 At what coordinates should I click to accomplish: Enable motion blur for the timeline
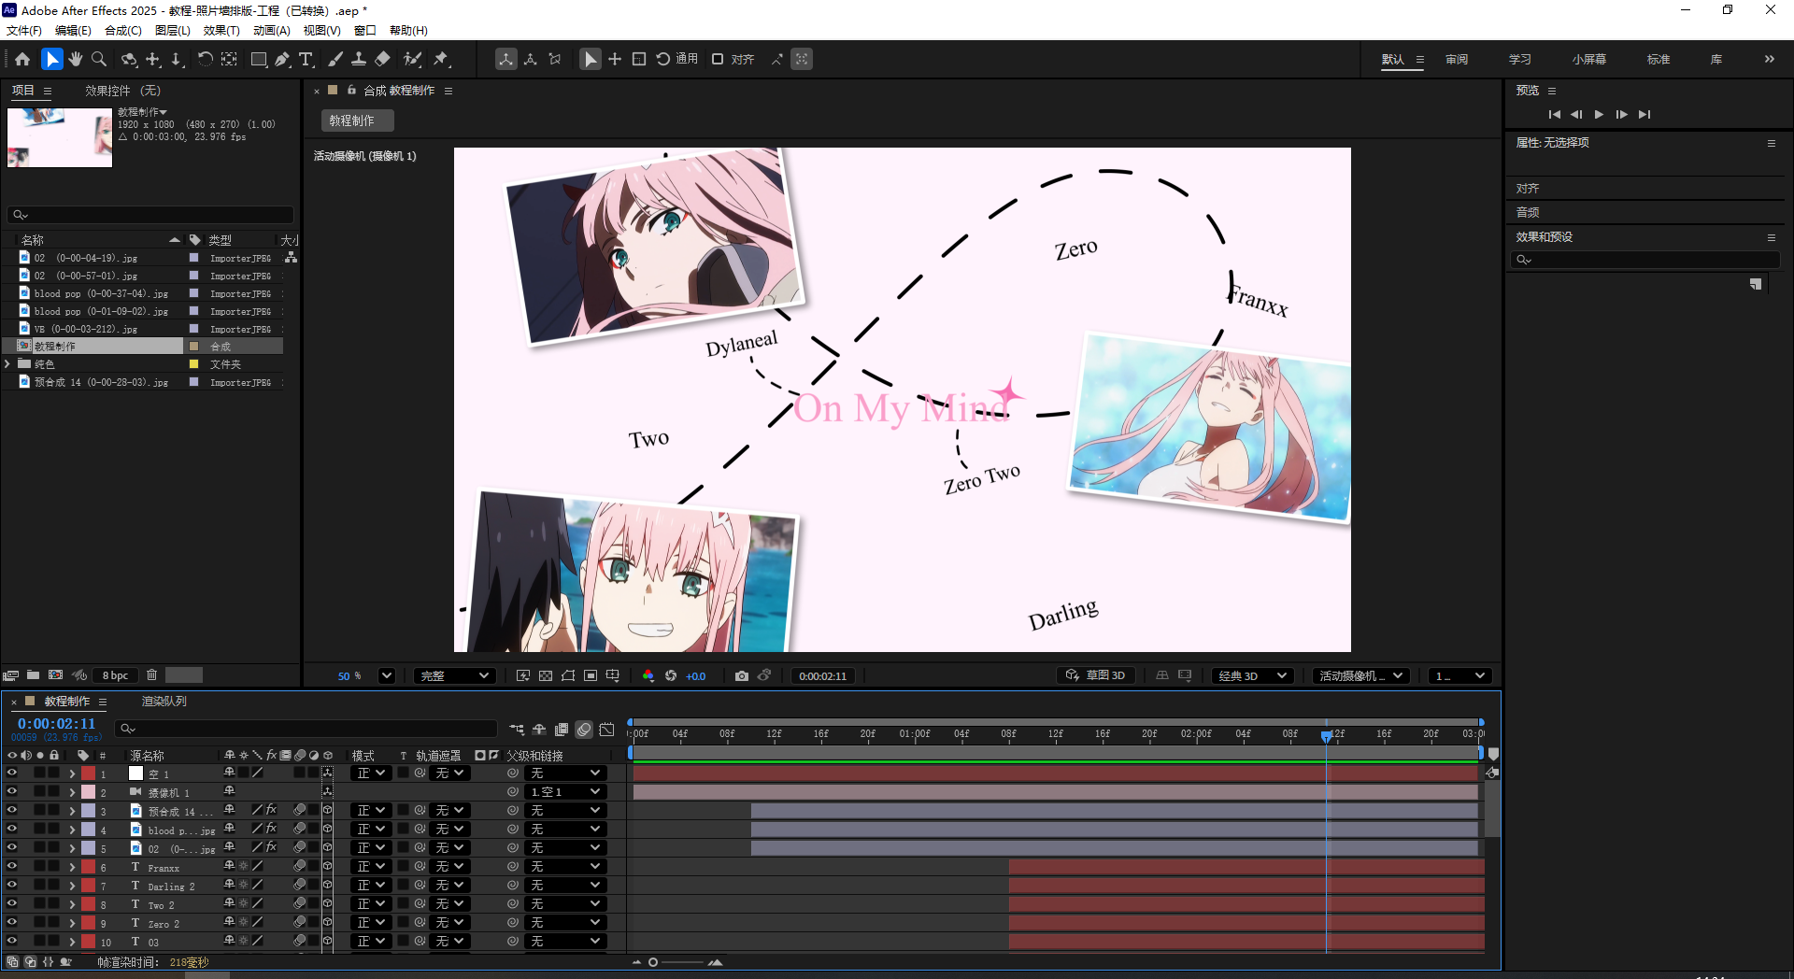click(584, 729)
